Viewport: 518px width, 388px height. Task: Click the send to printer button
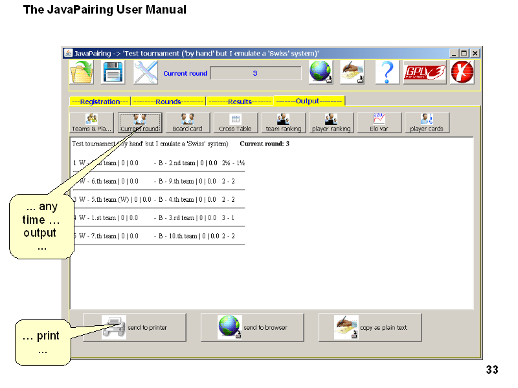coord(135,327)
